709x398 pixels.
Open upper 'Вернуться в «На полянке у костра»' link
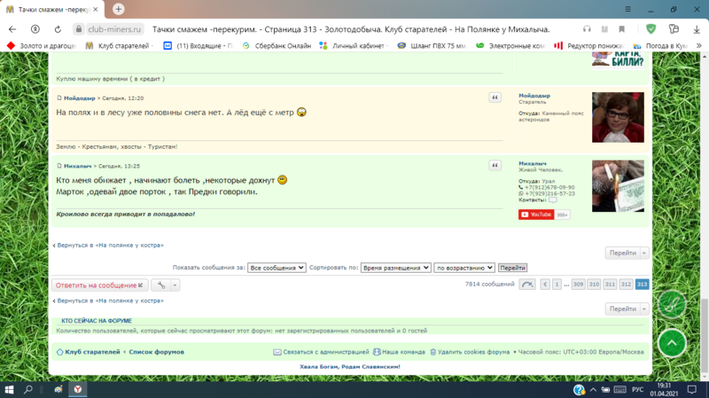110,246
